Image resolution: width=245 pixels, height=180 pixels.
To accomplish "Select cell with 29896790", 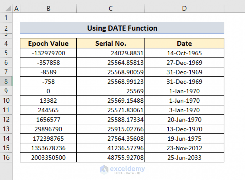I will [x=48, y=129].
